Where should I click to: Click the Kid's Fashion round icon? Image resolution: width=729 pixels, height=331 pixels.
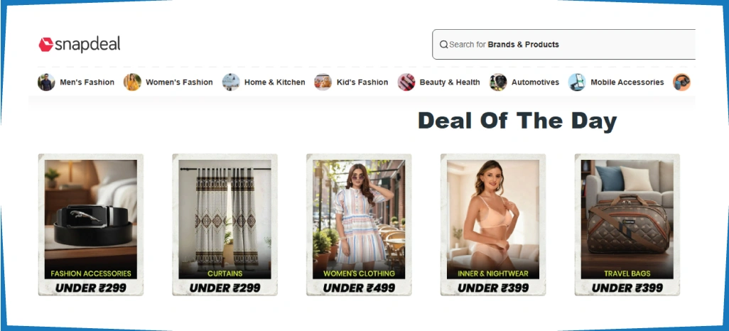tap(323, 82)
